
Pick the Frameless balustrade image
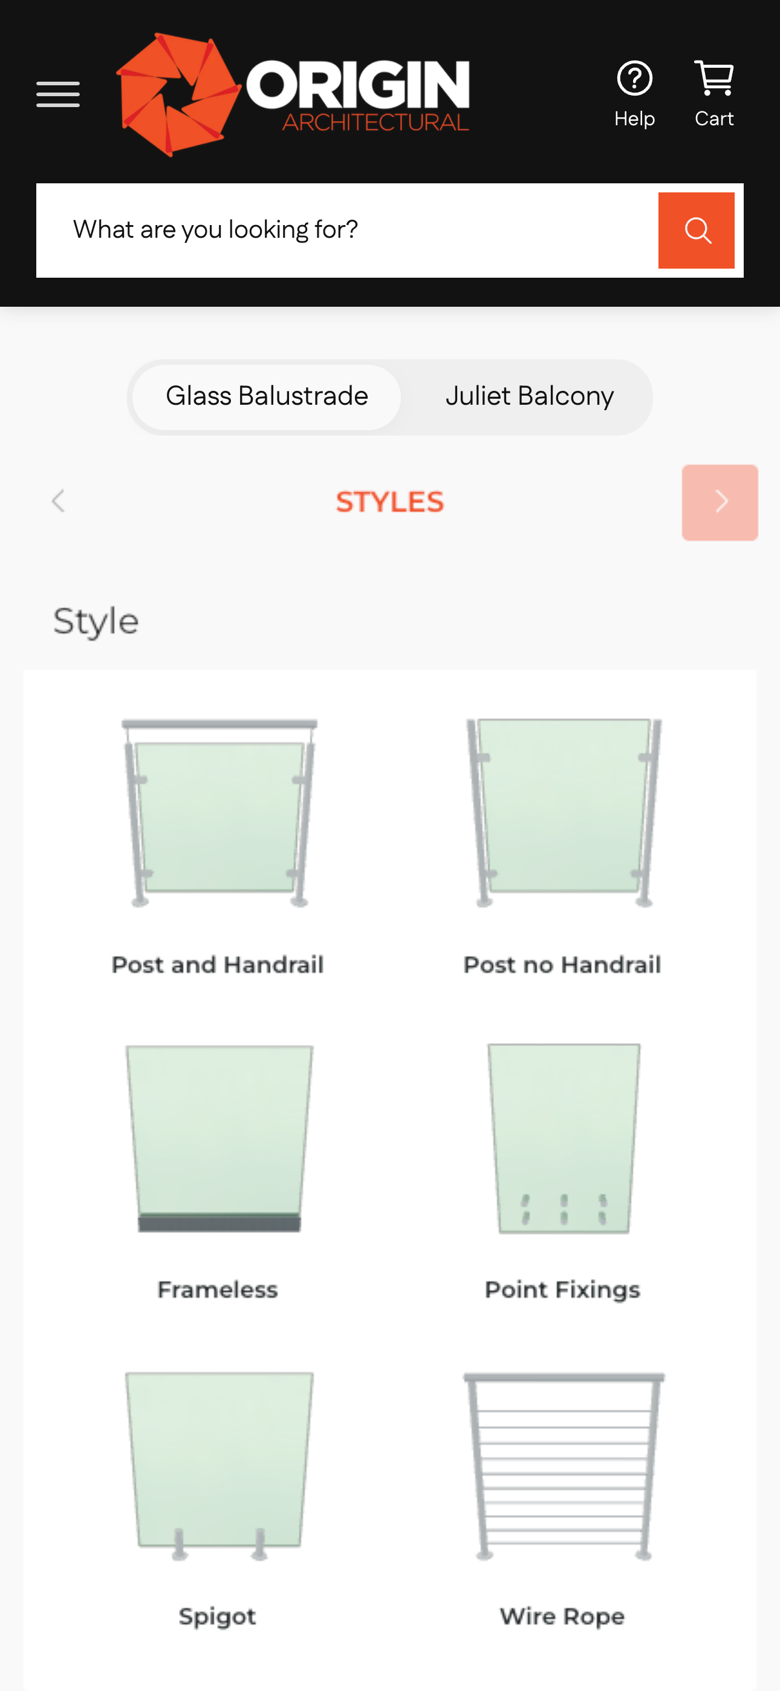(x=218, y=1137)
